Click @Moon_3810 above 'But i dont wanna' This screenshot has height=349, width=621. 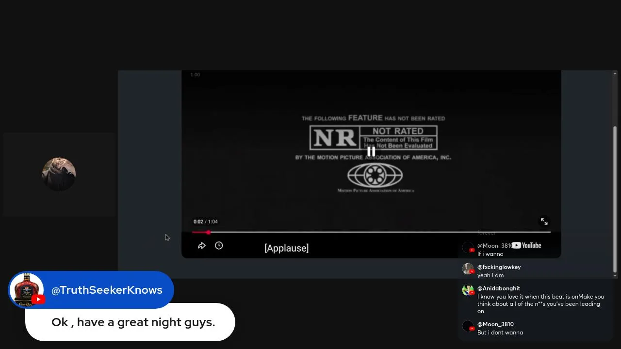[x=495, y=324]
